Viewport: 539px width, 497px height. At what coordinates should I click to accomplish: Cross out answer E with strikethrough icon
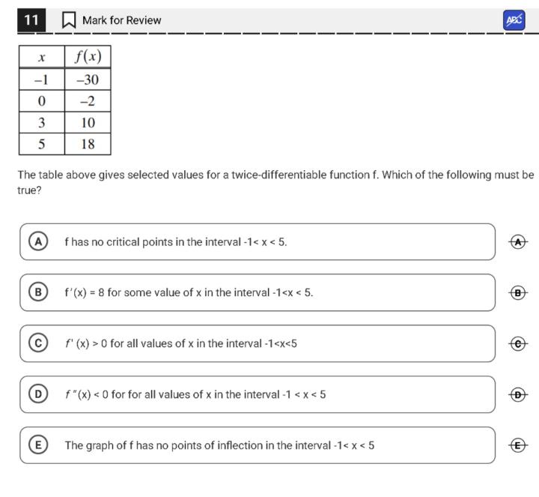(518, 445)
